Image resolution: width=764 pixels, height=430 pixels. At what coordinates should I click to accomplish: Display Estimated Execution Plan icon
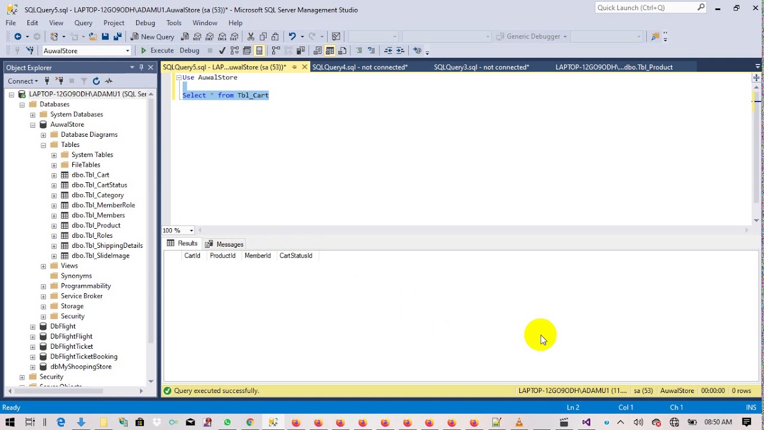pyautogui.click(x=235, y=51)
